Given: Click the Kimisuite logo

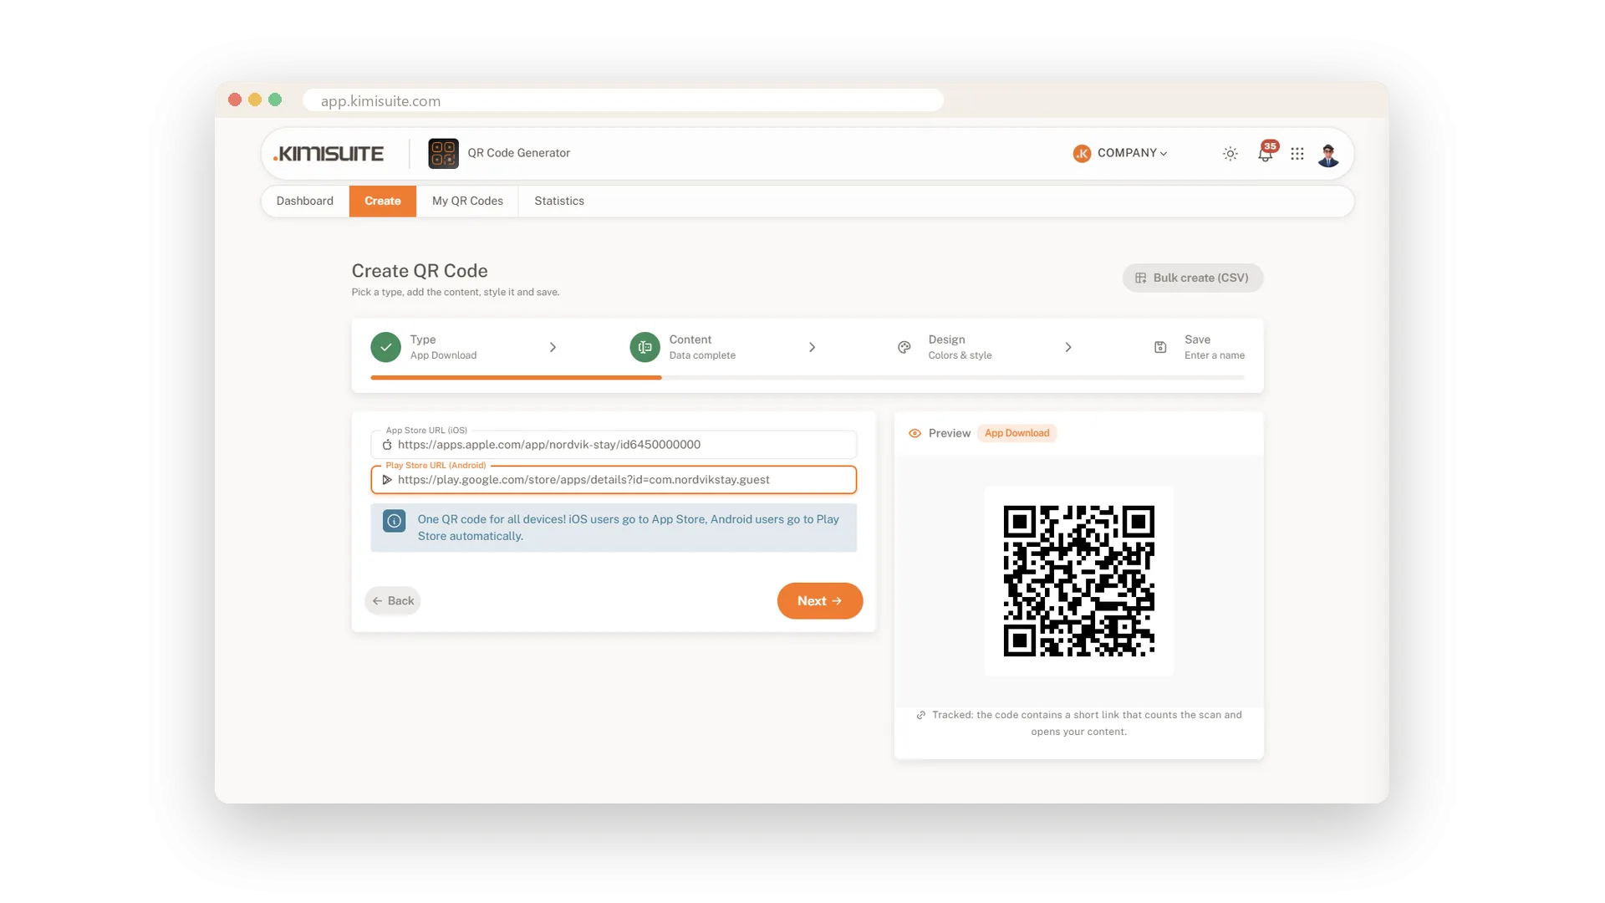Looking at the screenshot, I should pos(329,154).
